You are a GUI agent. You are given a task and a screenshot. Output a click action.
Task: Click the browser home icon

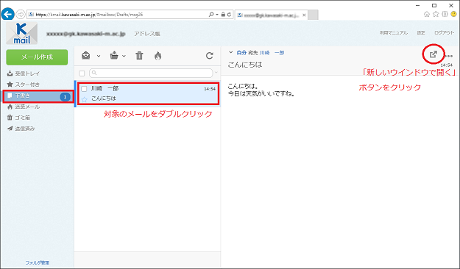(427, 14)
